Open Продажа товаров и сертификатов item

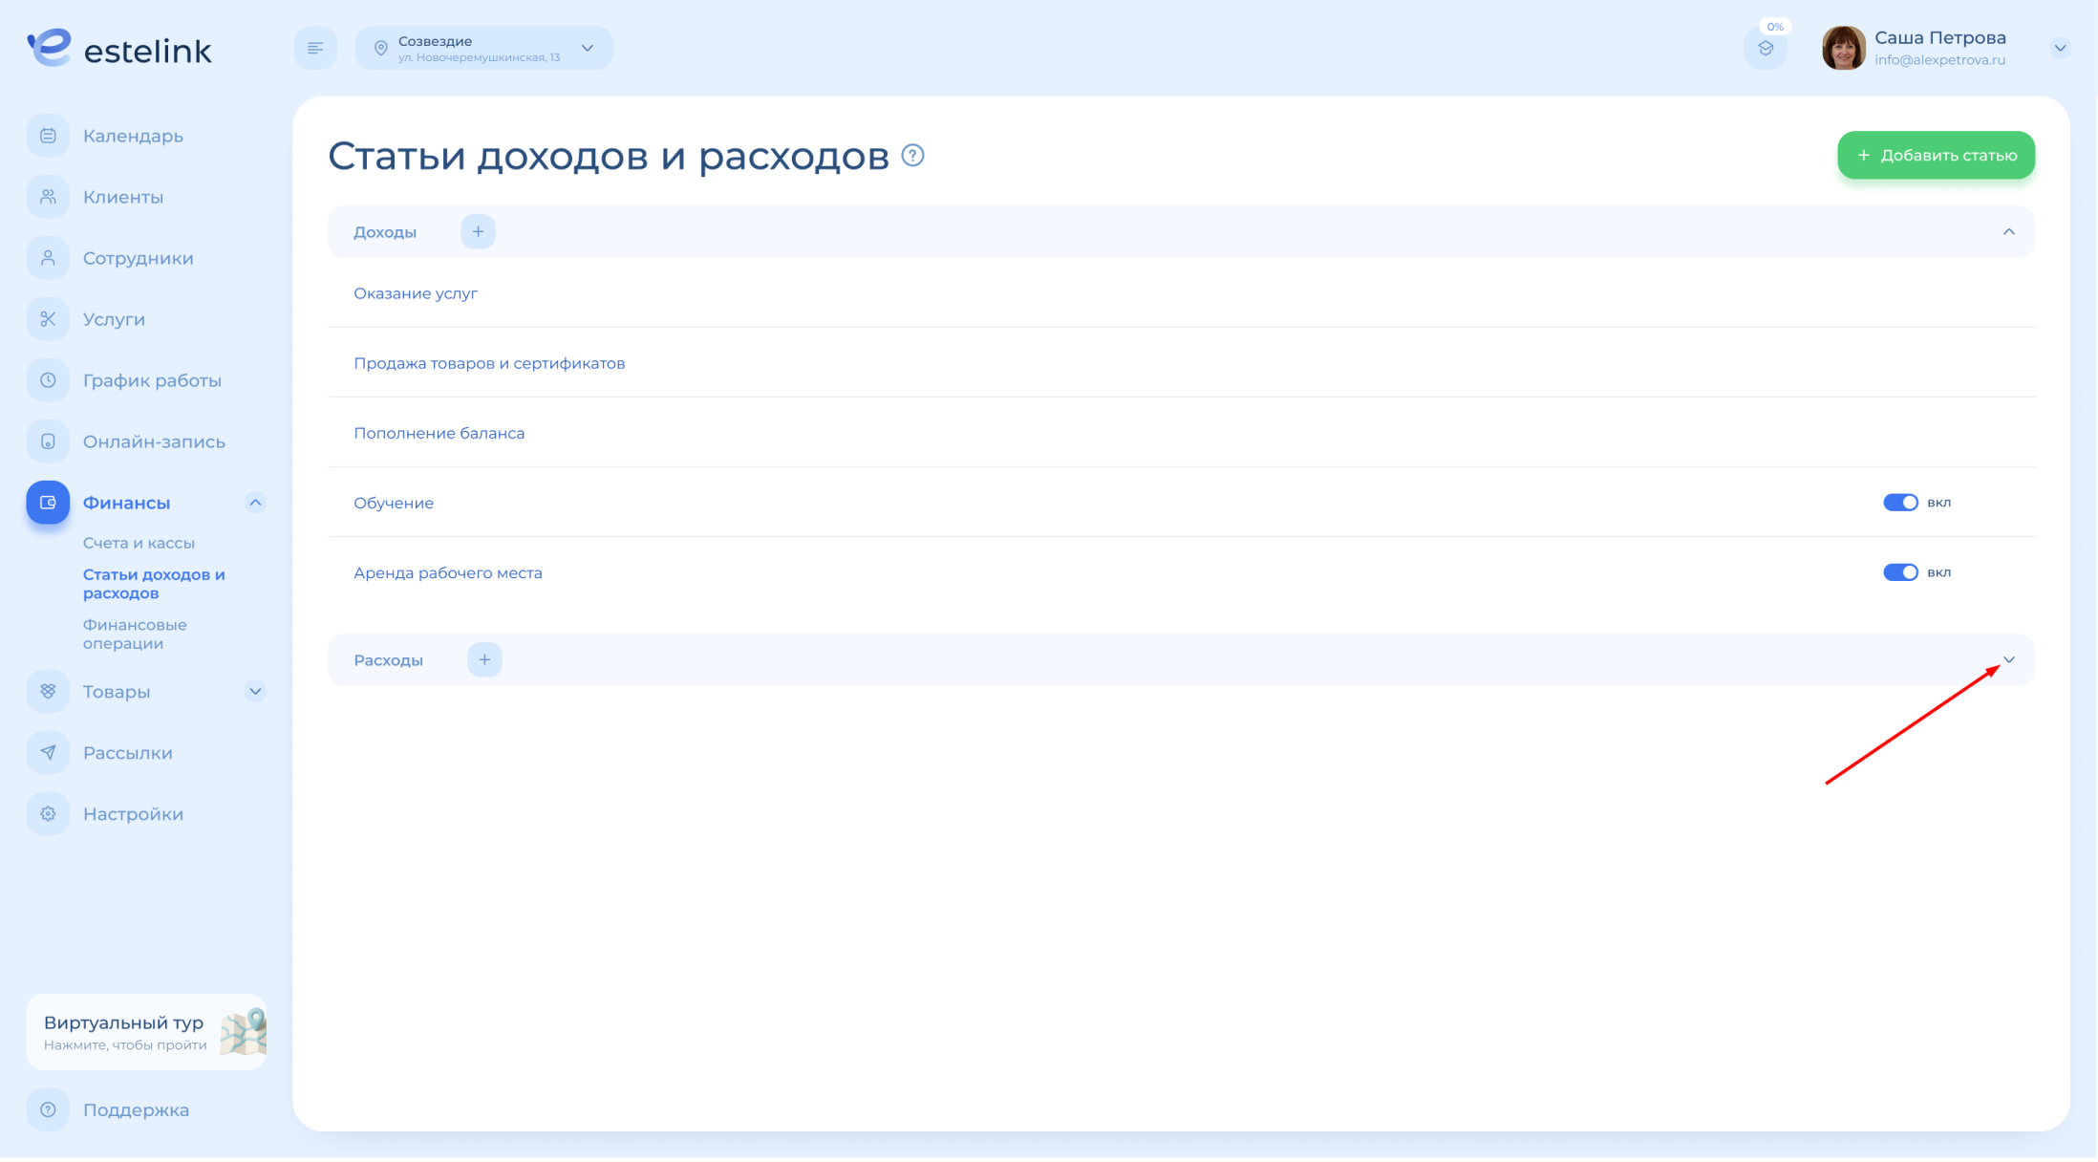[x=489, y=363]
